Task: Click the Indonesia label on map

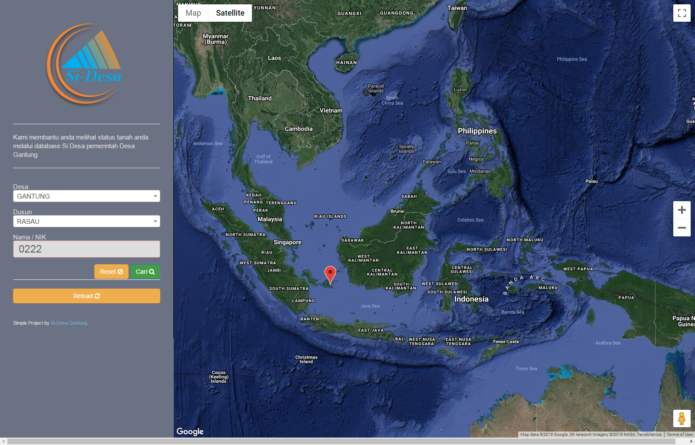Action: [x=471, y=299]
